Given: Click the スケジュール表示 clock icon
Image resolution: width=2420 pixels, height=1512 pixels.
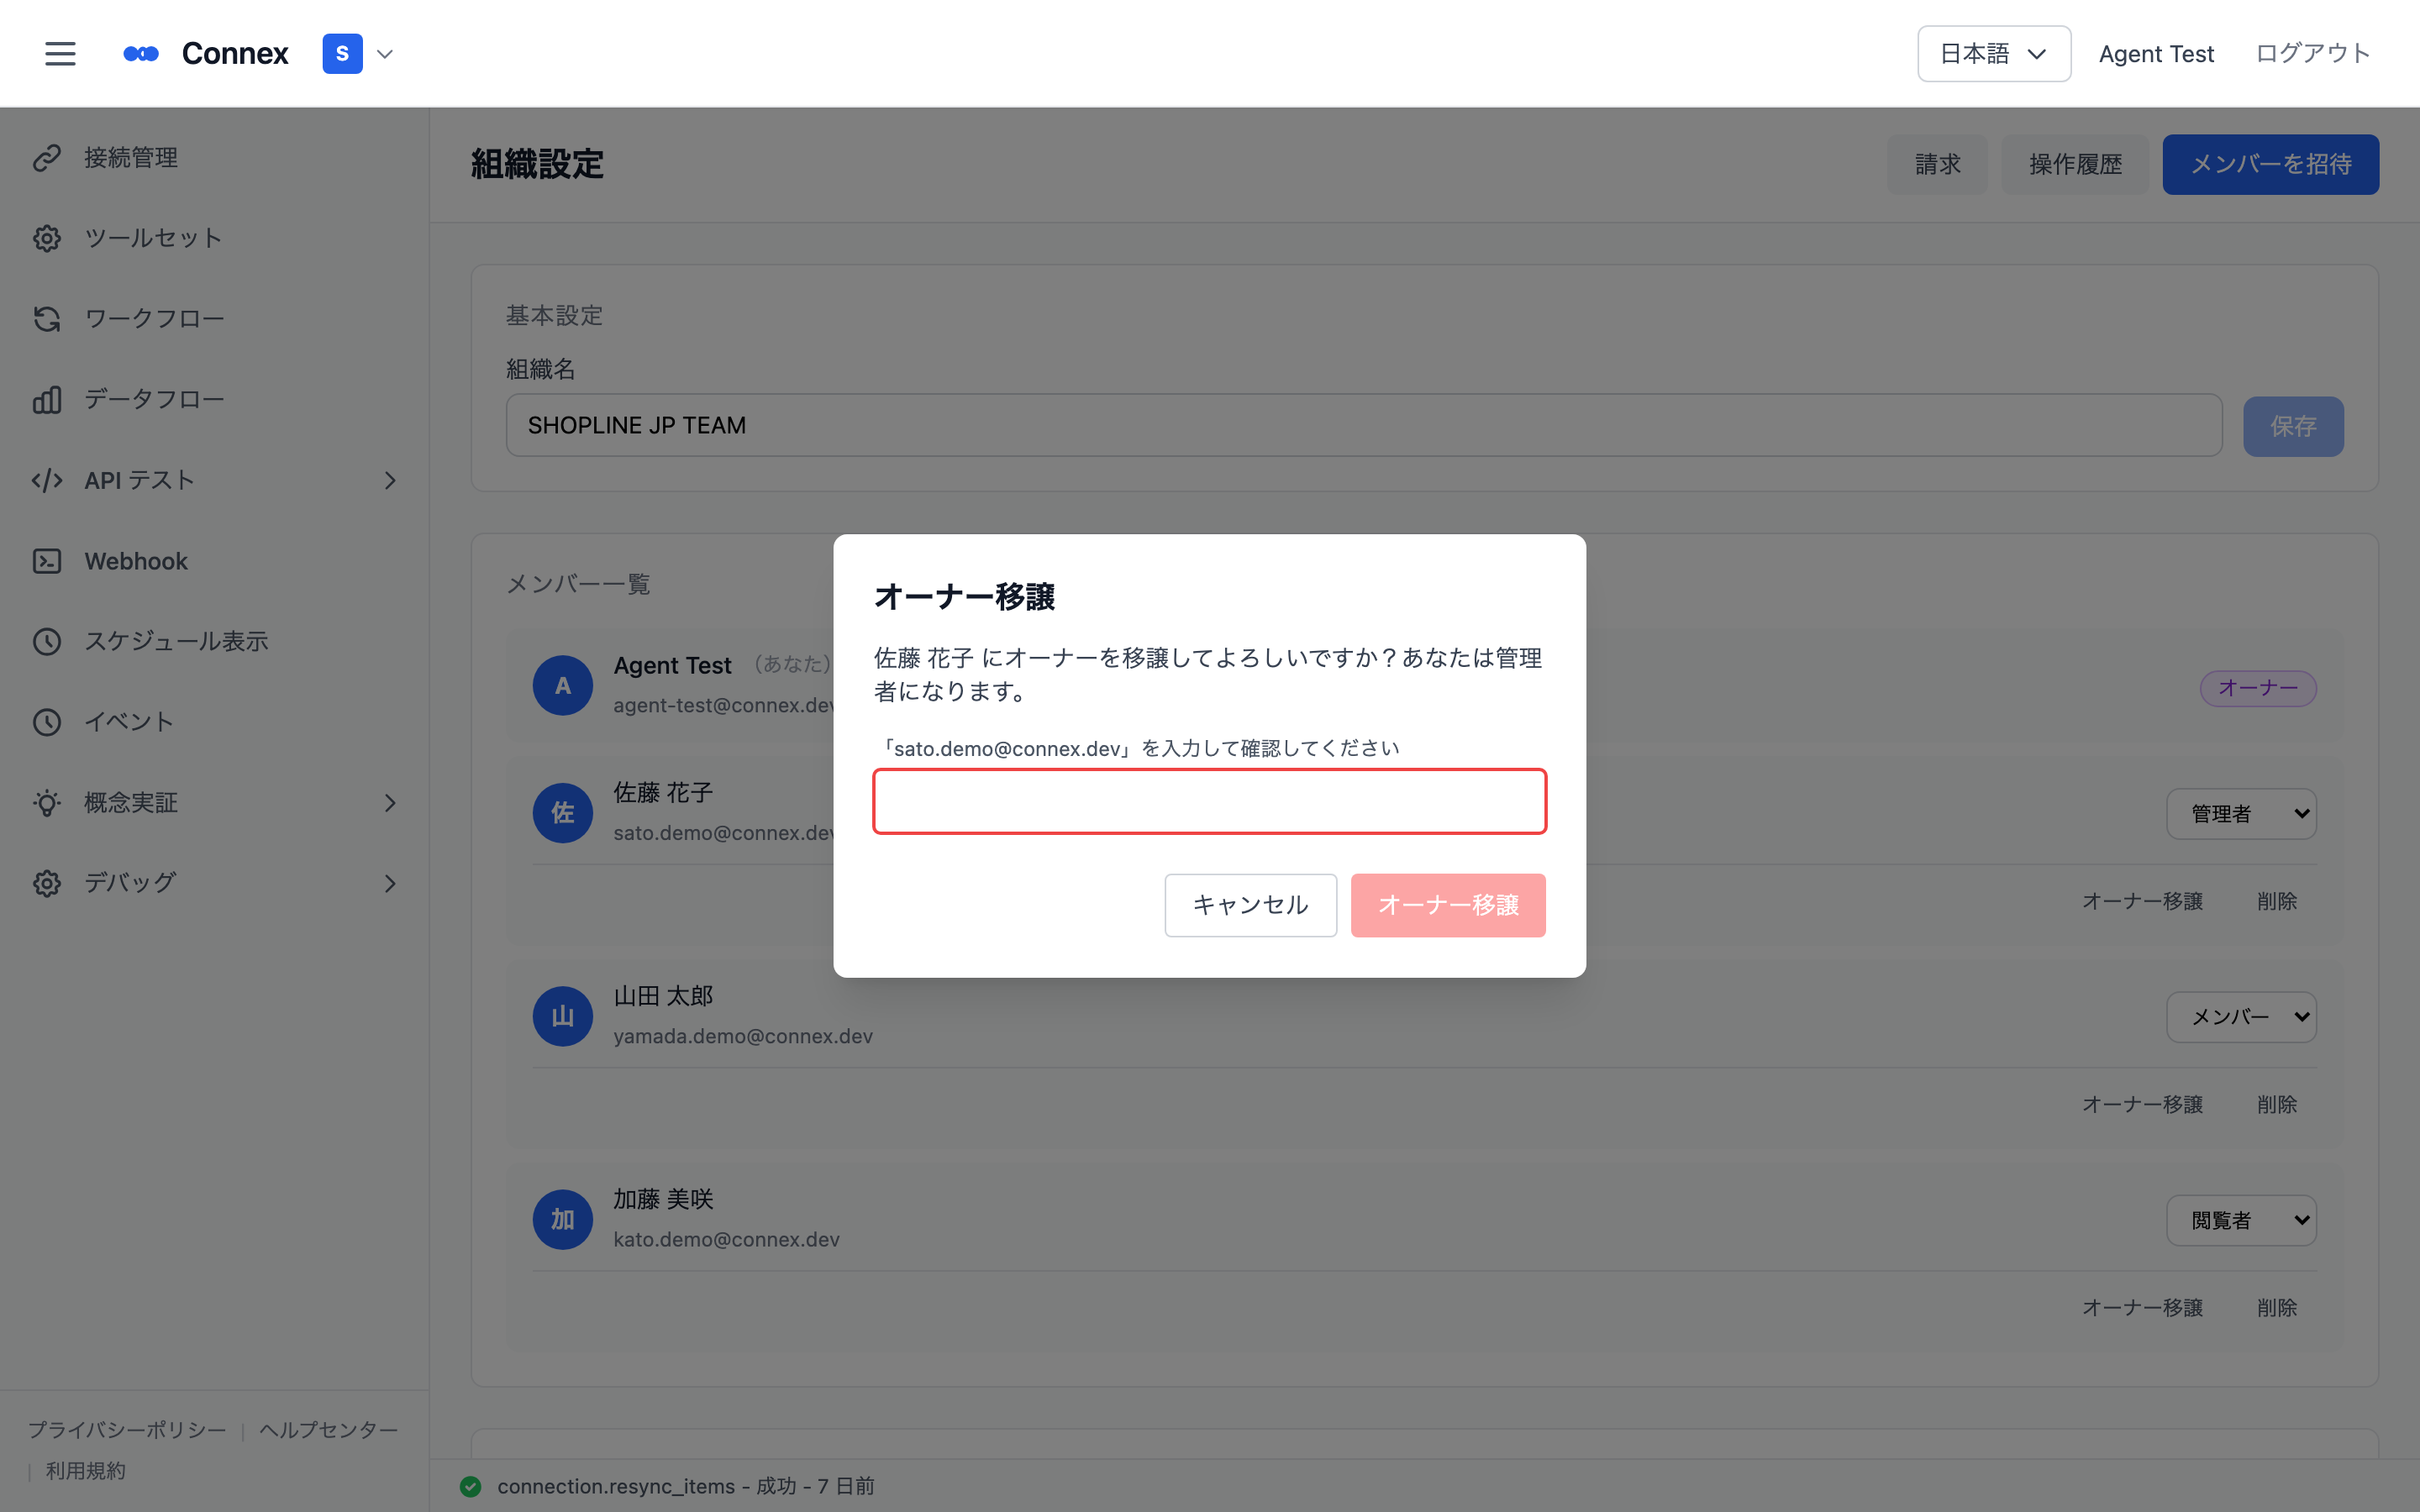Looking at the screenshot, I should pos(47,642).
